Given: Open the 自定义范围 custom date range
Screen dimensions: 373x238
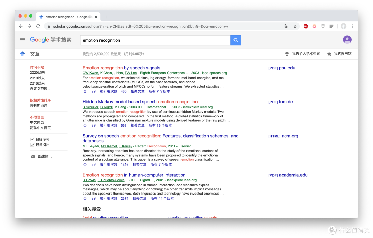Looking at the screenshot, I should 40,89.
